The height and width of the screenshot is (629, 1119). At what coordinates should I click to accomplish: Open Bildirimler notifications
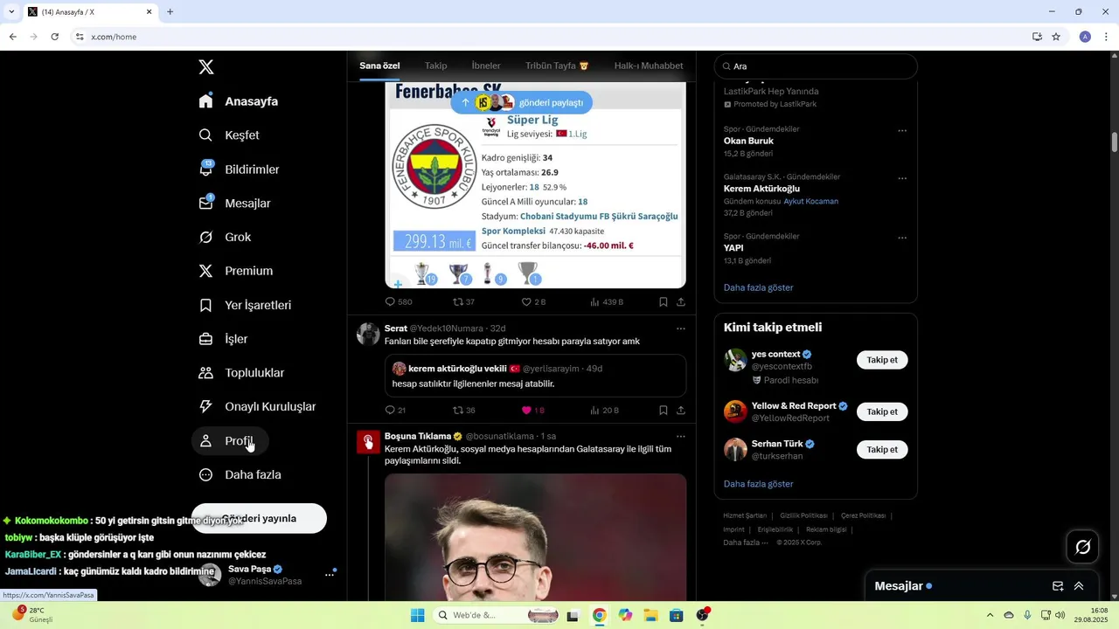(240, 169)
